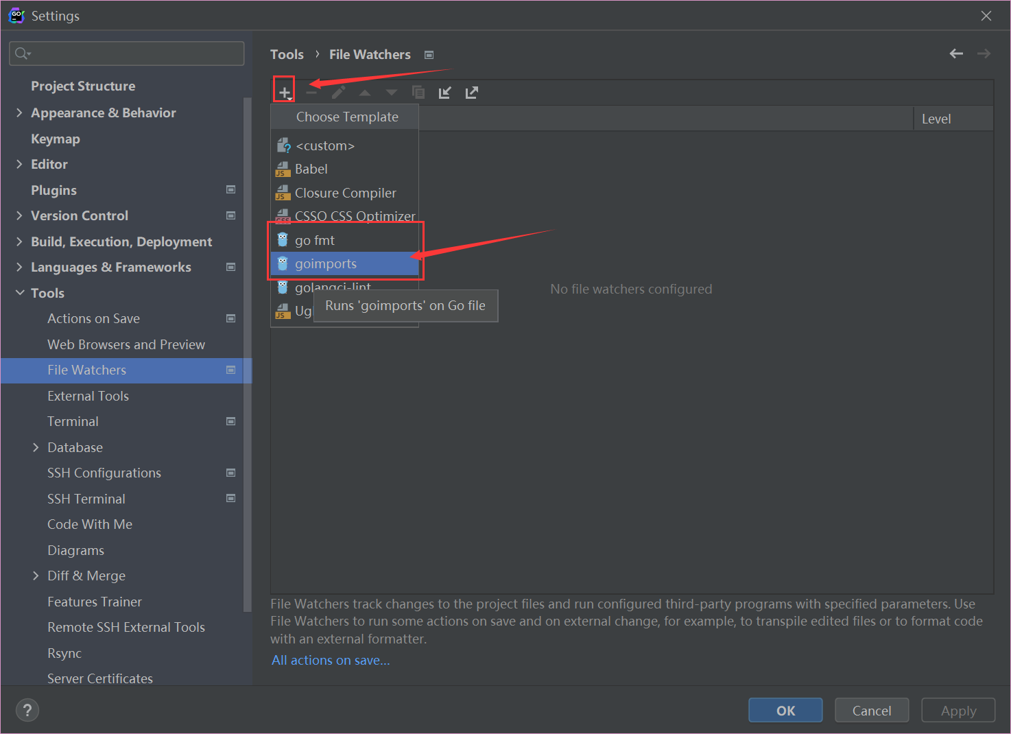
Task: Expand the Diff & Merge subsection
Action: click(36, 576)
